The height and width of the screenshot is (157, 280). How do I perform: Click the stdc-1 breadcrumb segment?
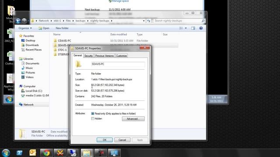pos(57,21)
